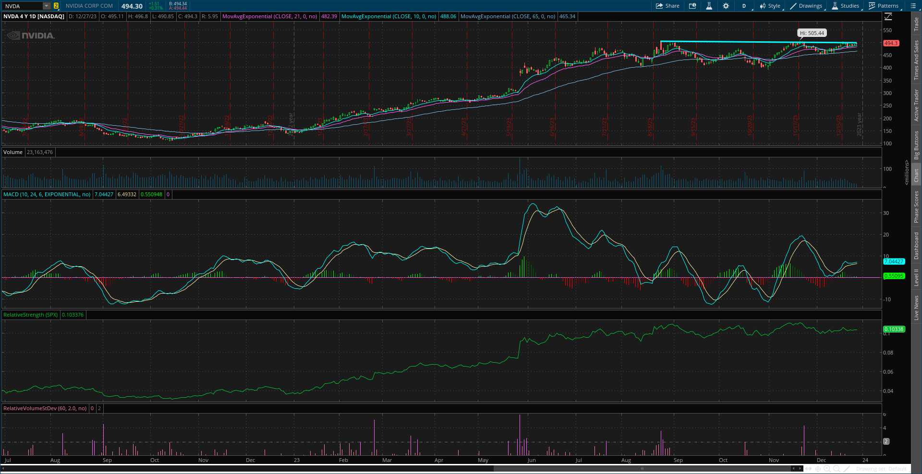Click the Hi: 505.44 price bubble

tap(812, 33)
